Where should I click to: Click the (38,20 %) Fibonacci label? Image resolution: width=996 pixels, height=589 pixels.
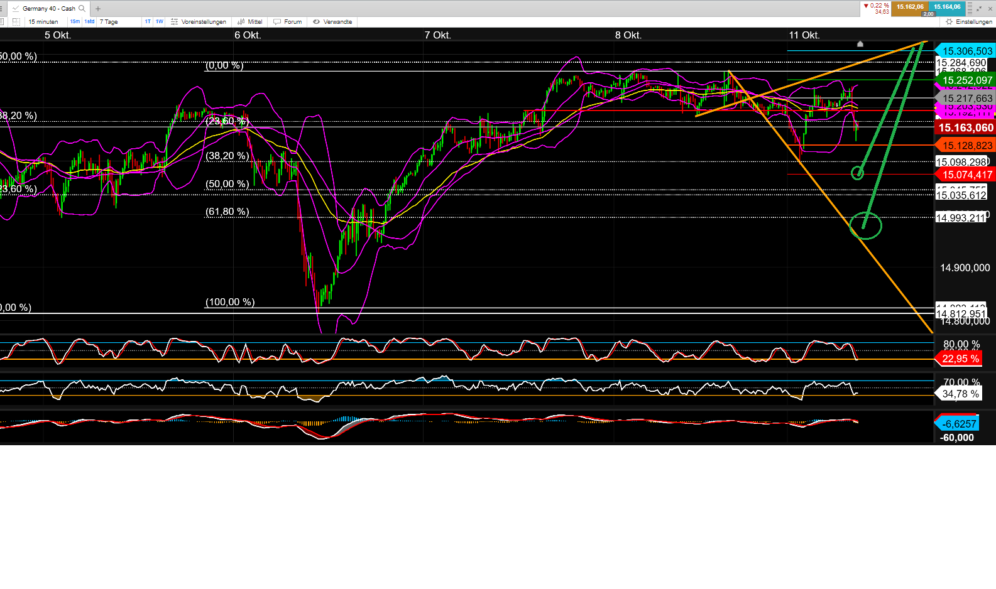(227, 156)
